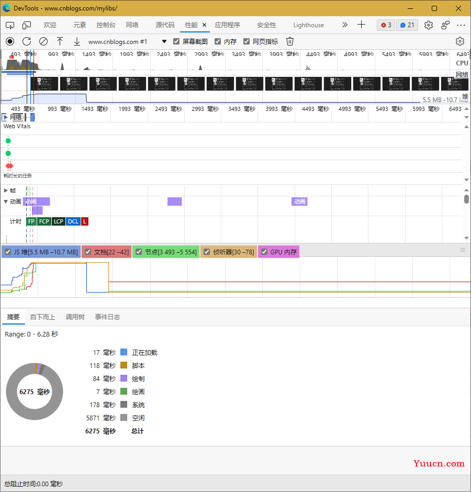
Task: Click the LCP timing marker
Action: 59,221
